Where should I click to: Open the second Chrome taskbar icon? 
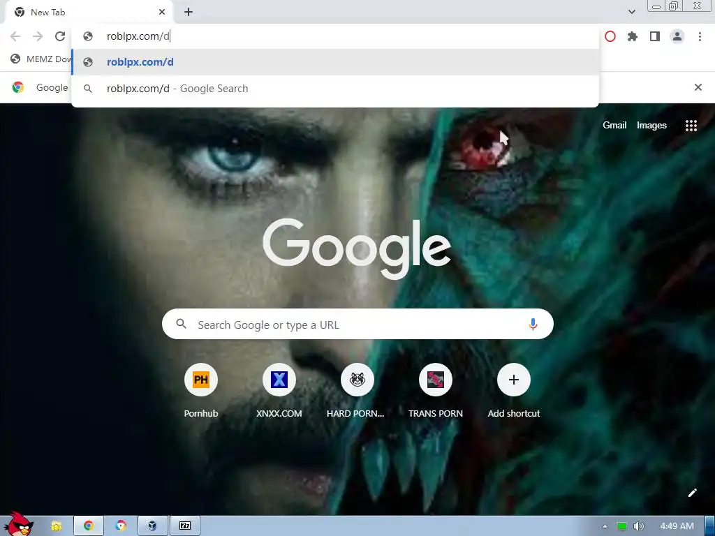coord(120,526)
